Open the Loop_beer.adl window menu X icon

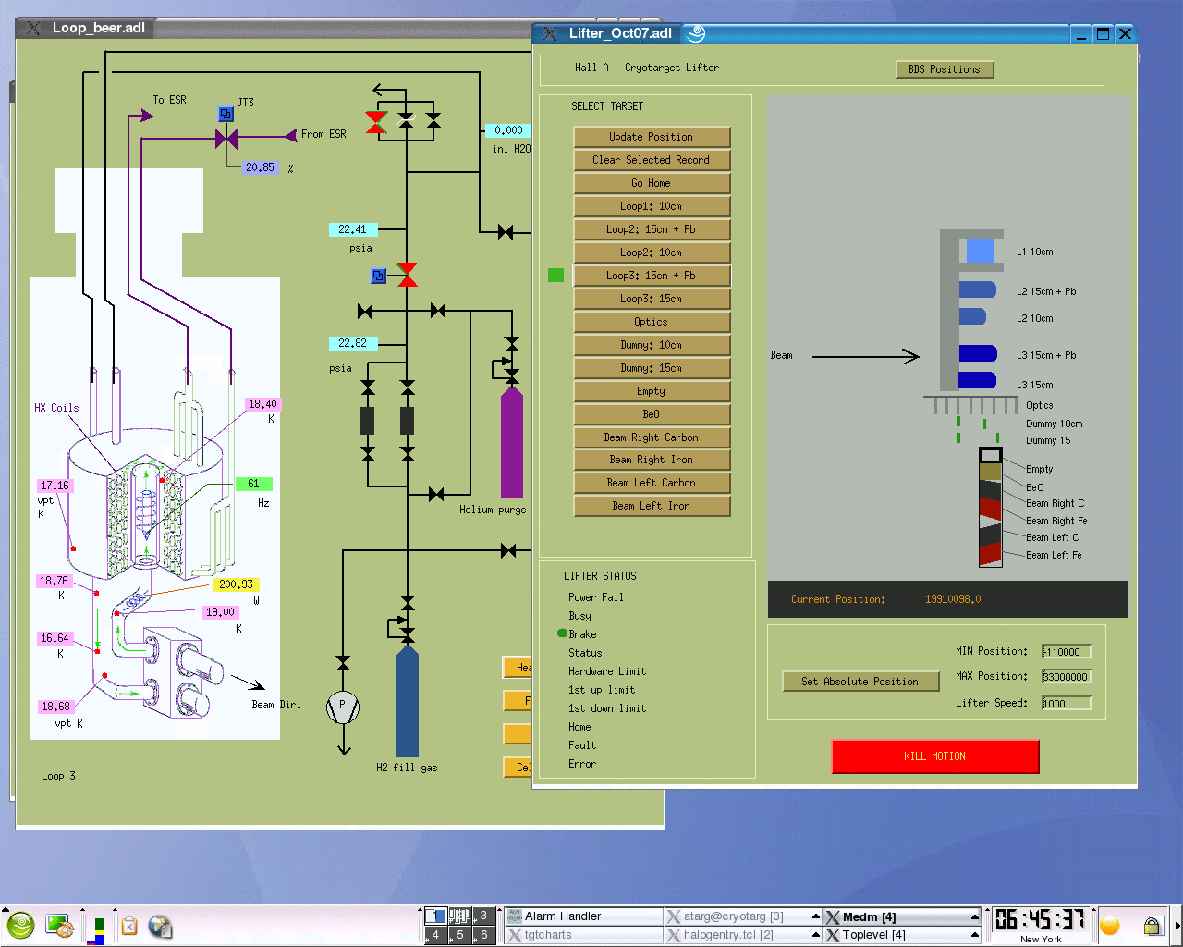33,28
